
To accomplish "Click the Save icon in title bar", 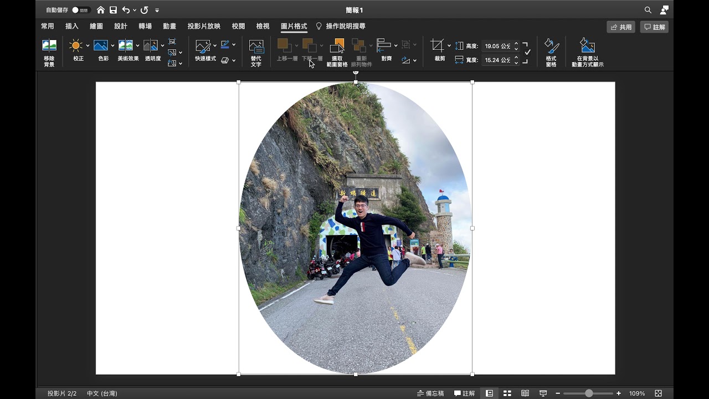I will click(x=113, y=10).
